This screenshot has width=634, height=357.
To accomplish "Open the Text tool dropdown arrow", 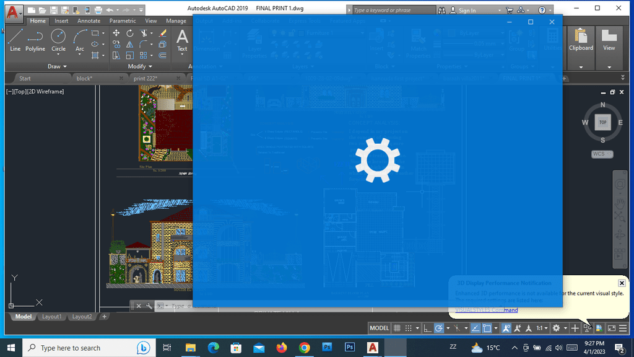I will tap(183, 55).
